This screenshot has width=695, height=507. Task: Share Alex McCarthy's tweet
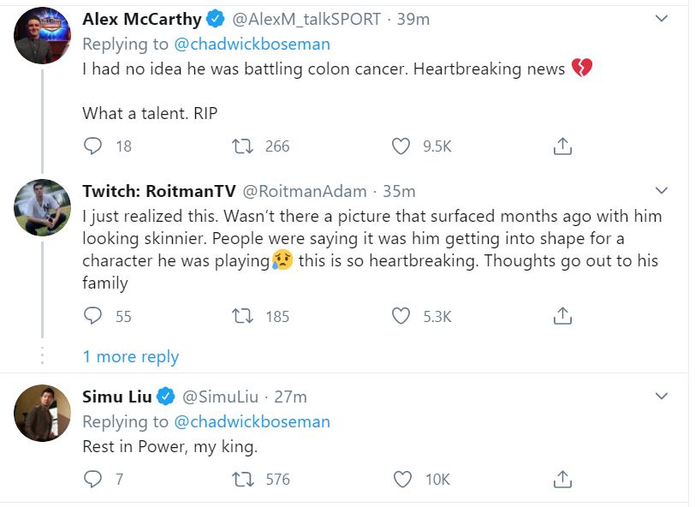click(x=562, y=146)
